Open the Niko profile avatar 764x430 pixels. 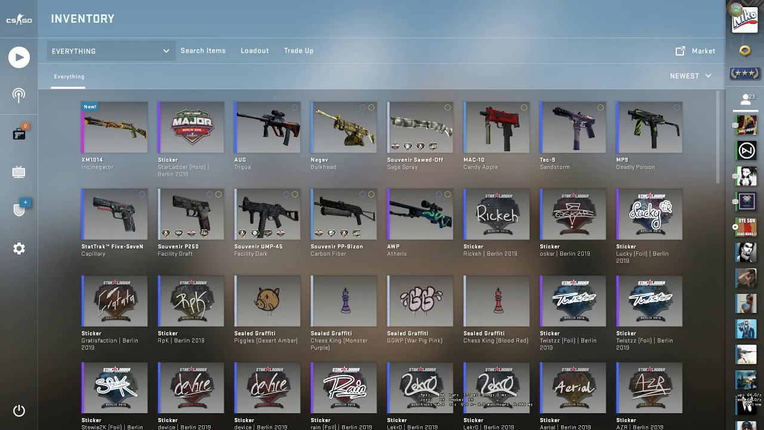(745, 19)
